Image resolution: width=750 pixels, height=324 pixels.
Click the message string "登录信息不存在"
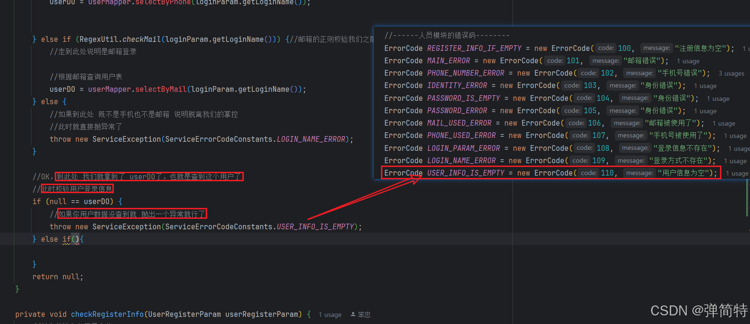coord(683,148)
